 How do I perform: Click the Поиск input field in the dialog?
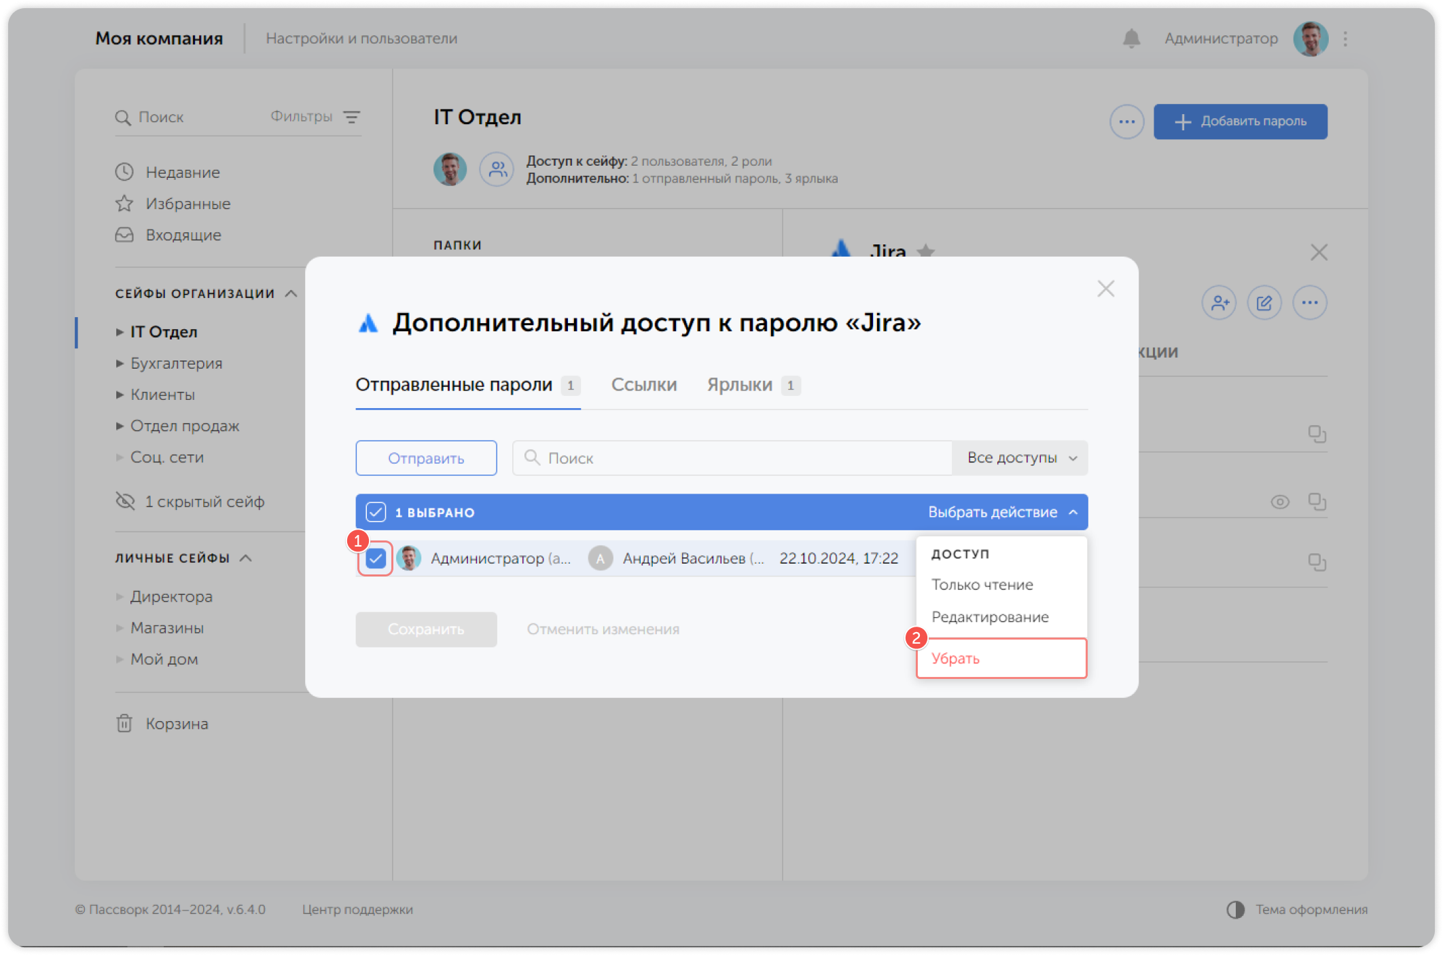point(679,458)
